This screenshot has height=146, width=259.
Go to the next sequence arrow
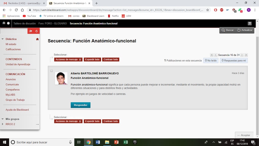click(x=242, y=55)
